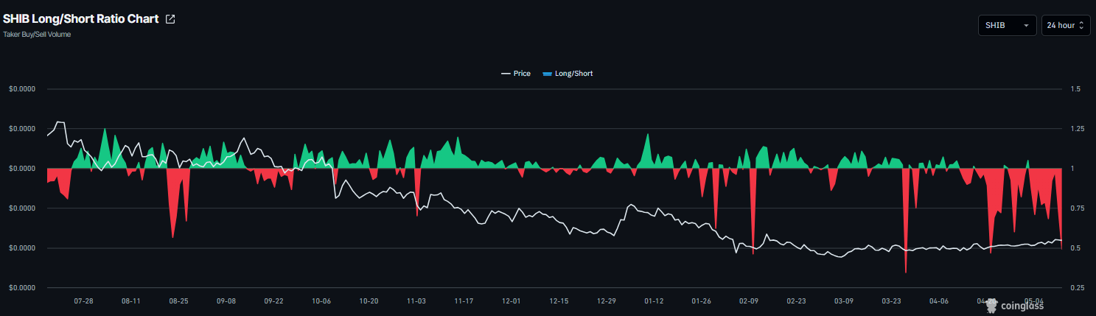Select the 02-09 date on the x-axis
Screen dimensions: 1096x316
[749, 301]
